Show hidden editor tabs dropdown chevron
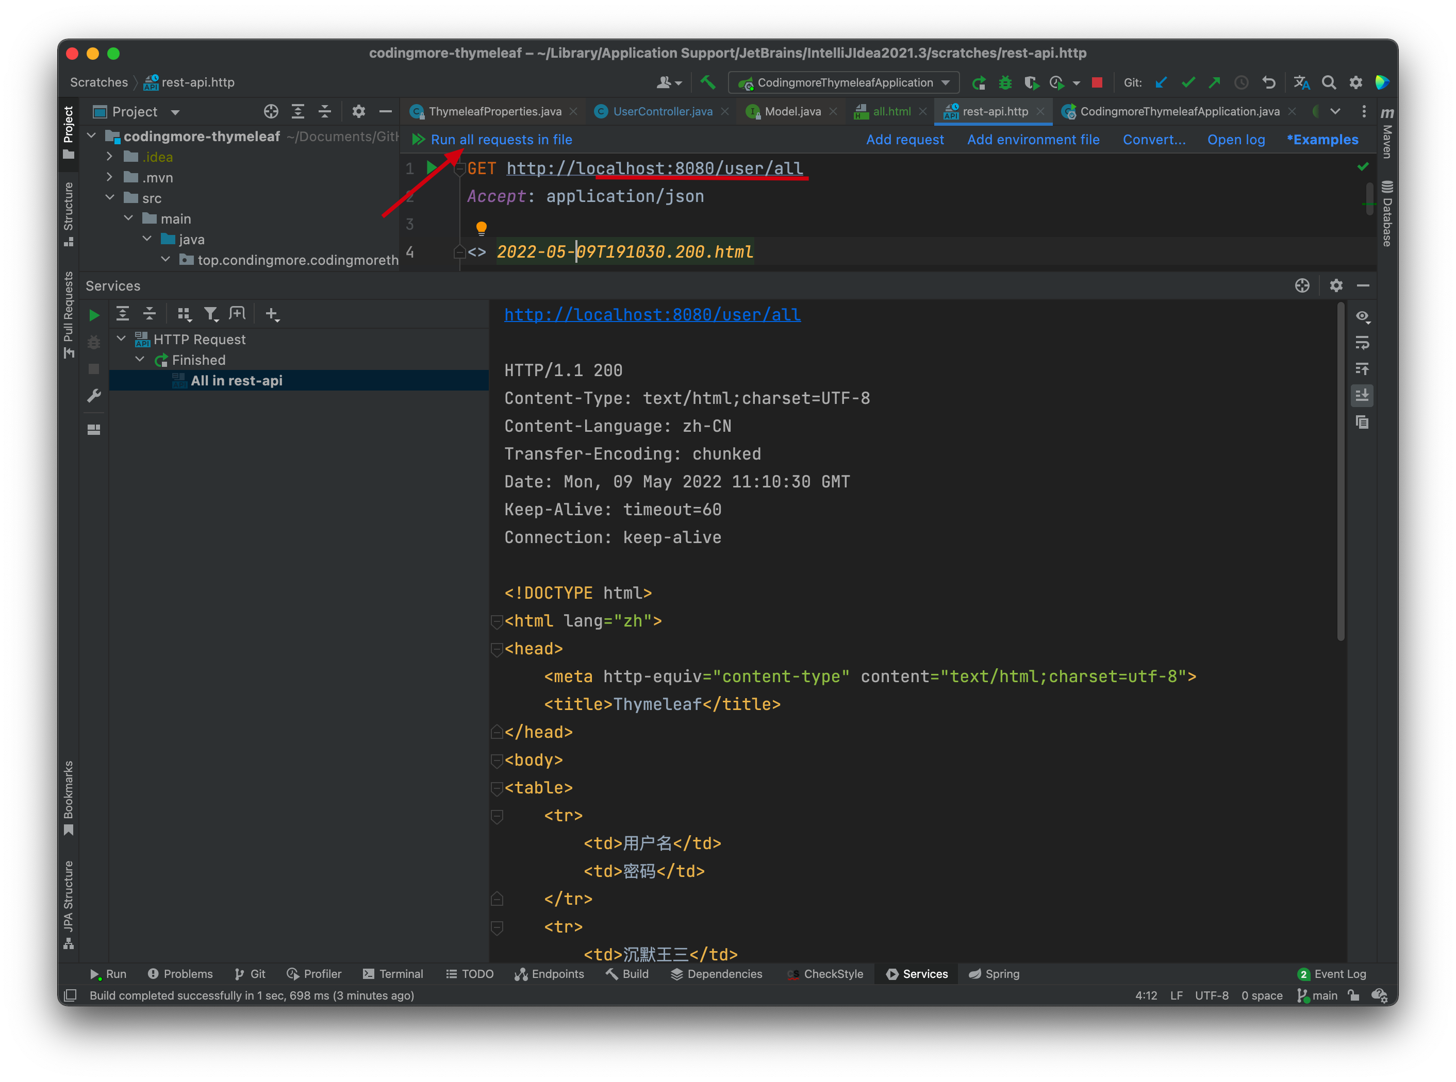Viewport: 1456px width, 1082px height. pos(1335,111)
